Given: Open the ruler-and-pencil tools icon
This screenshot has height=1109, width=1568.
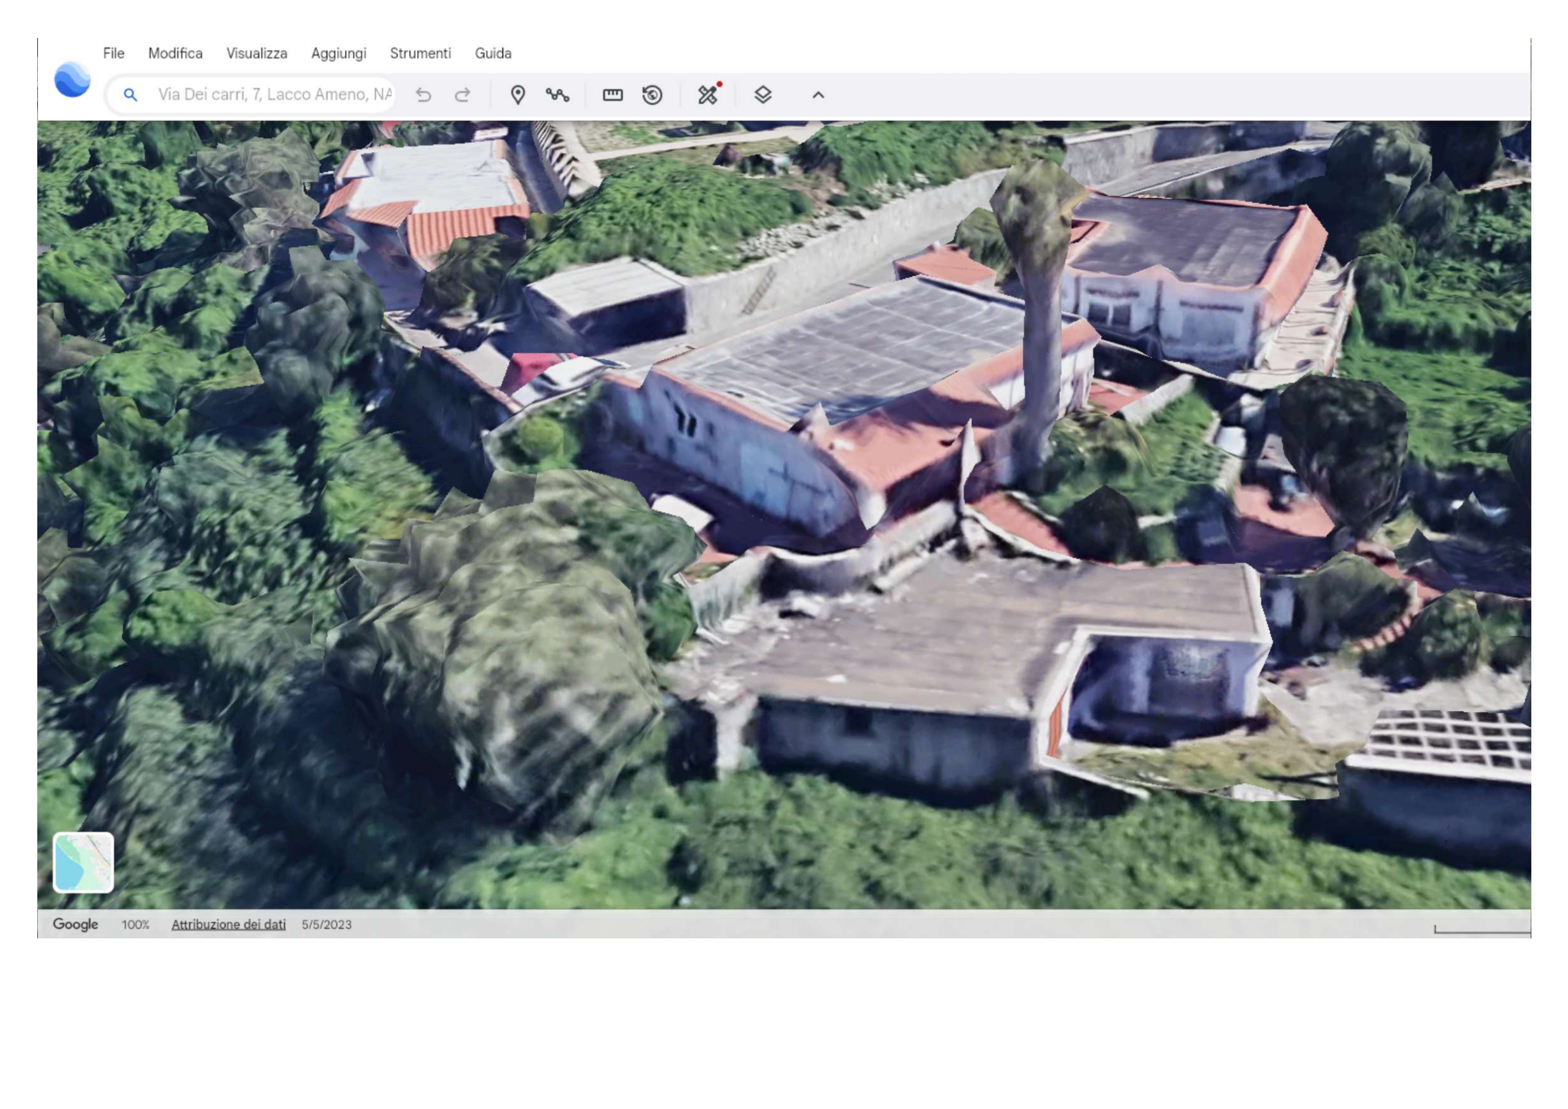Looking at the screenshot, I should [x=707, y=95].
